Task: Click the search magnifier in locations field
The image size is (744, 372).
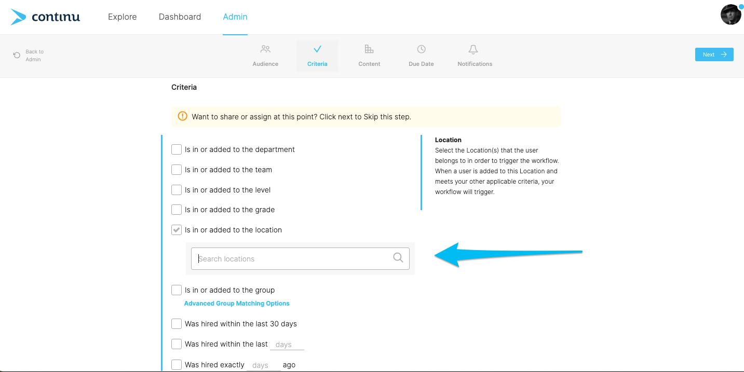Action: click(x=398, y=258)
